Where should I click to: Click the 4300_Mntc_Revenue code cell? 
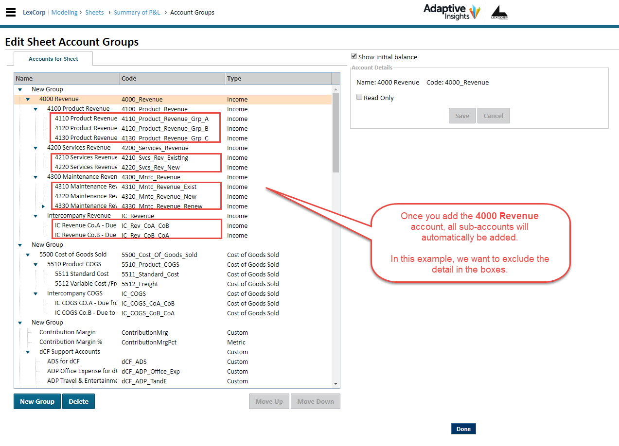pyautogui.click(x=151, y=177)
